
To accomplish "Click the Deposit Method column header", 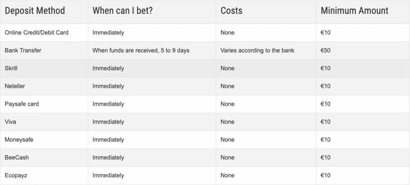I will click(35, 11).
